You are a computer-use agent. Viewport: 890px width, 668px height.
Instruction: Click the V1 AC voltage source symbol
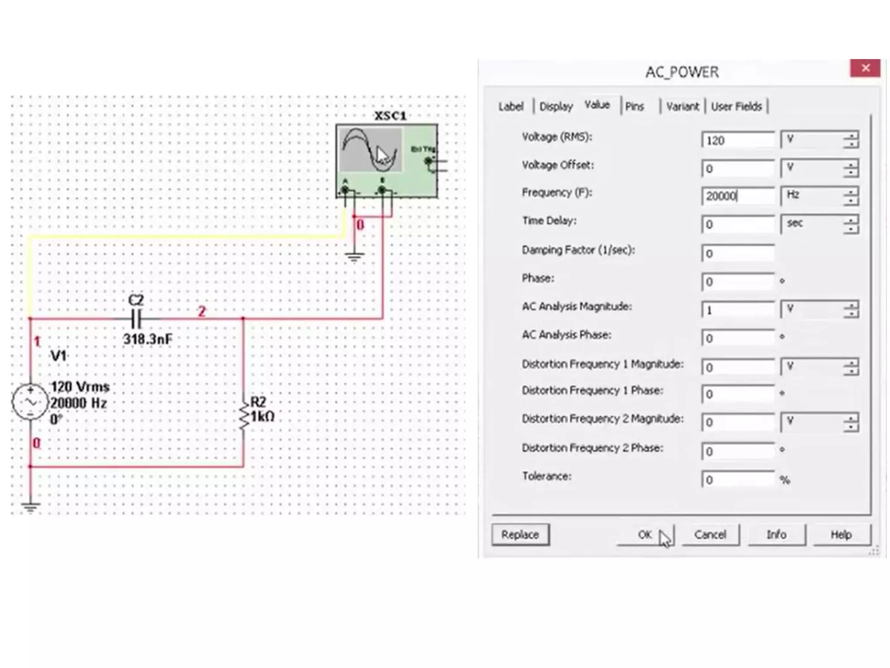30,401
